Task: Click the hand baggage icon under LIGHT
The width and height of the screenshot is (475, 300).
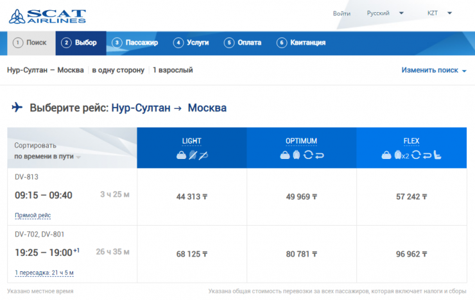Action: coord(181,155)
